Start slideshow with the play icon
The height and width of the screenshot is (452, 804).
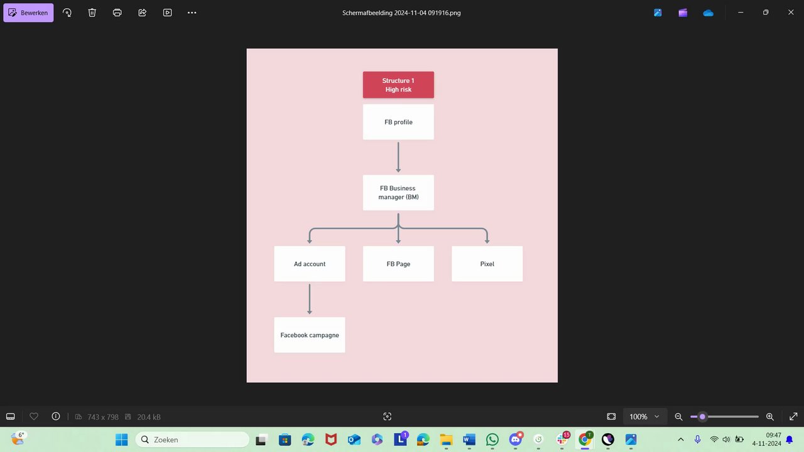(168, 13)
